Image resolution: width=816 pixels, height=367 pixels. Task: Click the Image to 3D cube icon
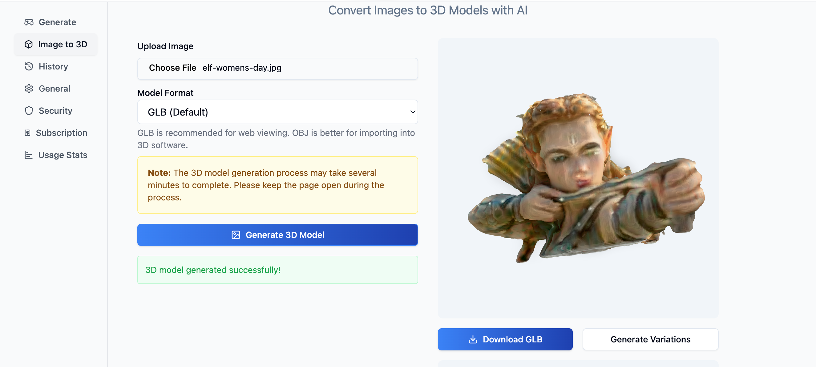click(x=29, y=44)
